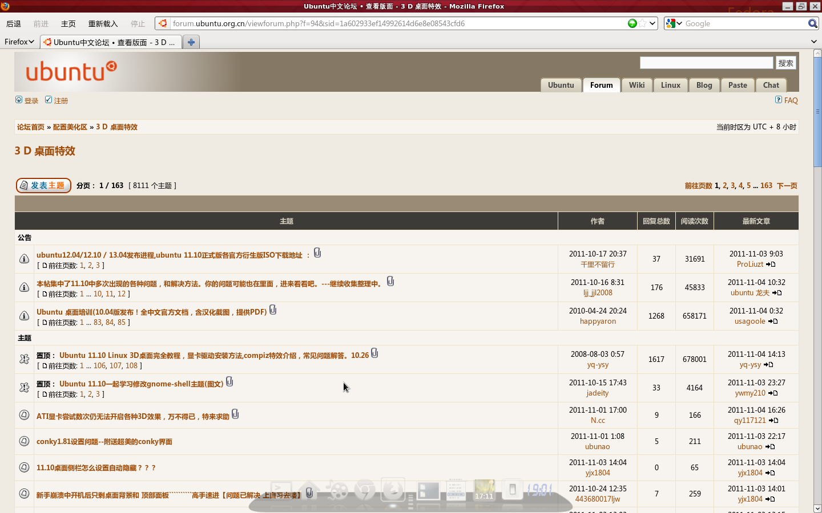Click the paperclip attachment icon on the ubuntu12.04/12.10 topic

317,253
